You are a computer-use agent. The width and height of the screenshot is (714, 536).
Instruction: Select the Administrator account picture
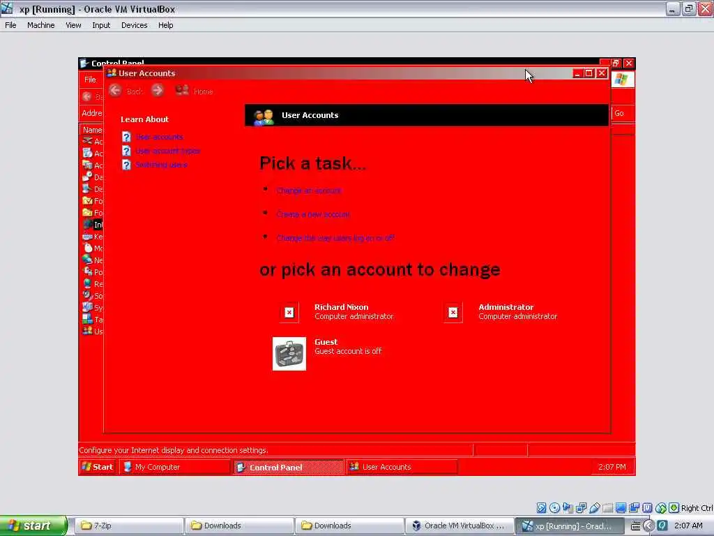click(453, 312)
